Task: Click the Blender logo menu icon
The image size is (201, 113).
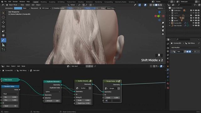Action: coord(2,2)
